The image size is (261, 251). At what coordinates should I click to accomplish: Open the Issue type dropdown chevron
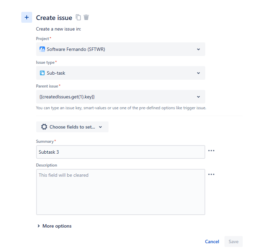point(198,73)
